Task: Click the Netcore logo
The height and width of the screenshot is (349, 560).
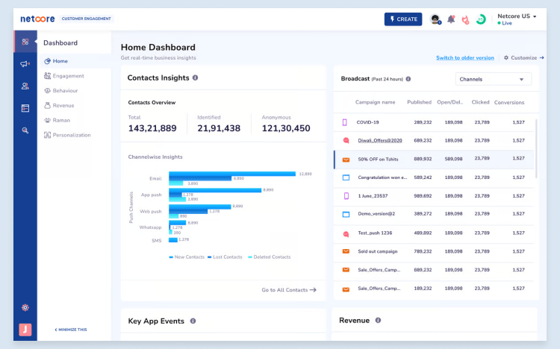Action: pyautogui.click(x=37, y=19)
